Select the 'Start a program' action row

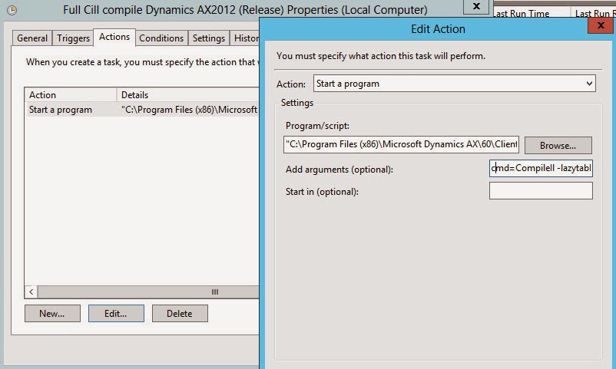pyautogui.click(x=142, y=110)
